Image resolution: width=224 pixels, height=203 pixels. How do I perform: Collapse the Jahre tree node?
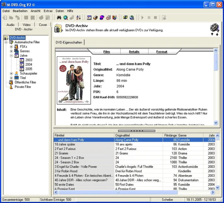coord(11,56)
